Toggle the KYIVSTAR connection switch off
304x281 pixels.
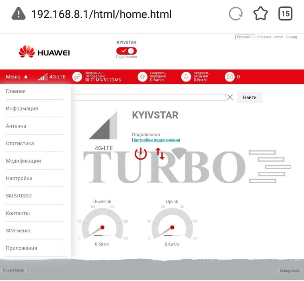(x=126, y=51)
